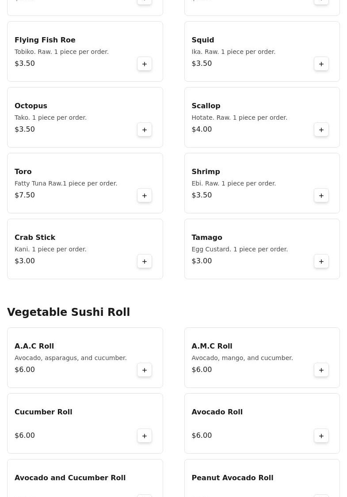Click Avocado and Cucumber Roll name

(x=70, y=478)
